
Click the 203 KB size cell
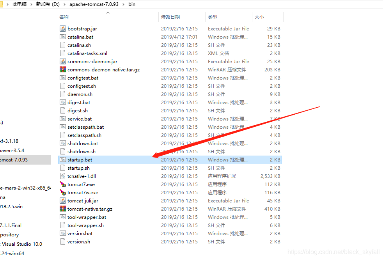point(272,70)
